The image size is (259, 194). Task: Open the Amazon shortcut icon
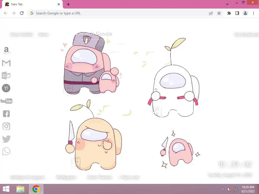[x=6, y=50]
